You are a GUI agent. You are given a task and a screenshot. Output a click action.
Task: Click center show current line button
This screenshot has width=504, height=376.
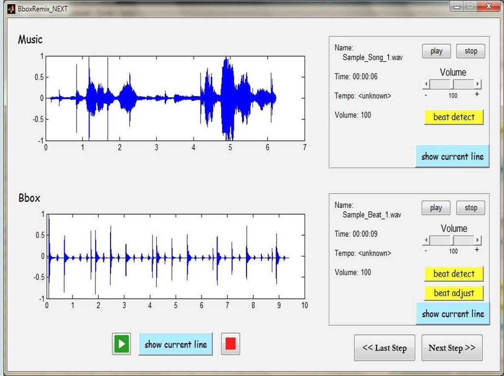point(176,344)
